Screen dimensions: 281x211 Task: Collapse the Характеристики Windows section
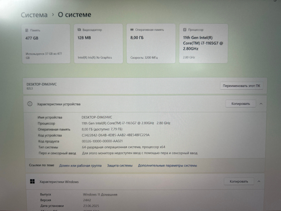[x=259, y=181]
